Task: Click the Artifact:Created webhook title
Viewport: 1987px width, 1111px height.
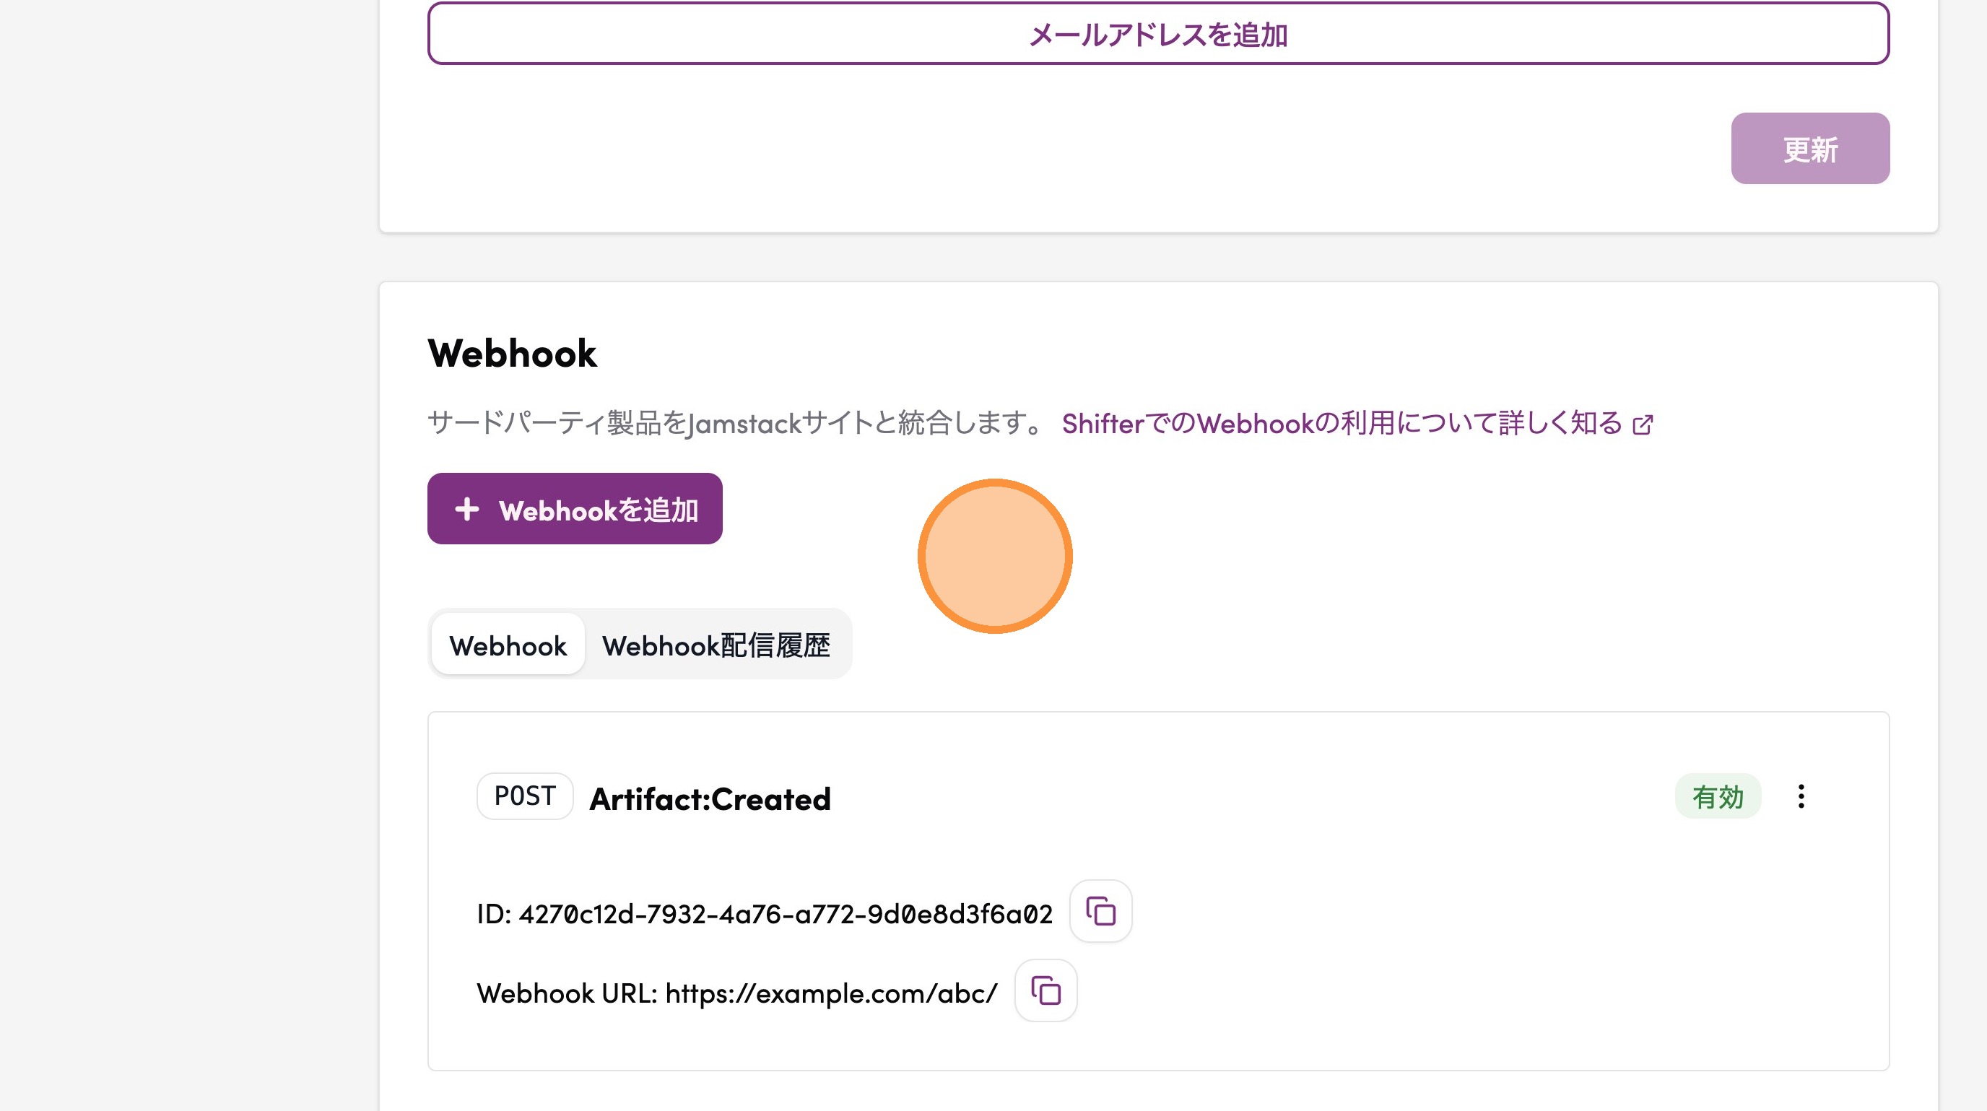Action: pos(710,800)
